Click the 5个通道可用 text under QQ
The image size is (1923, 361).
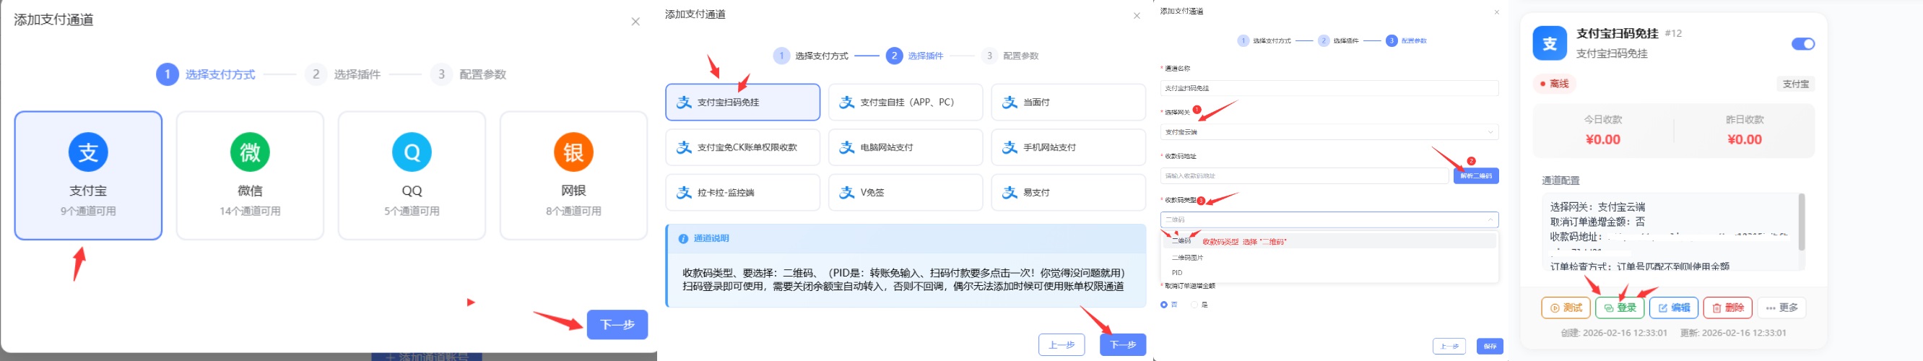click(x=412, y=211)
